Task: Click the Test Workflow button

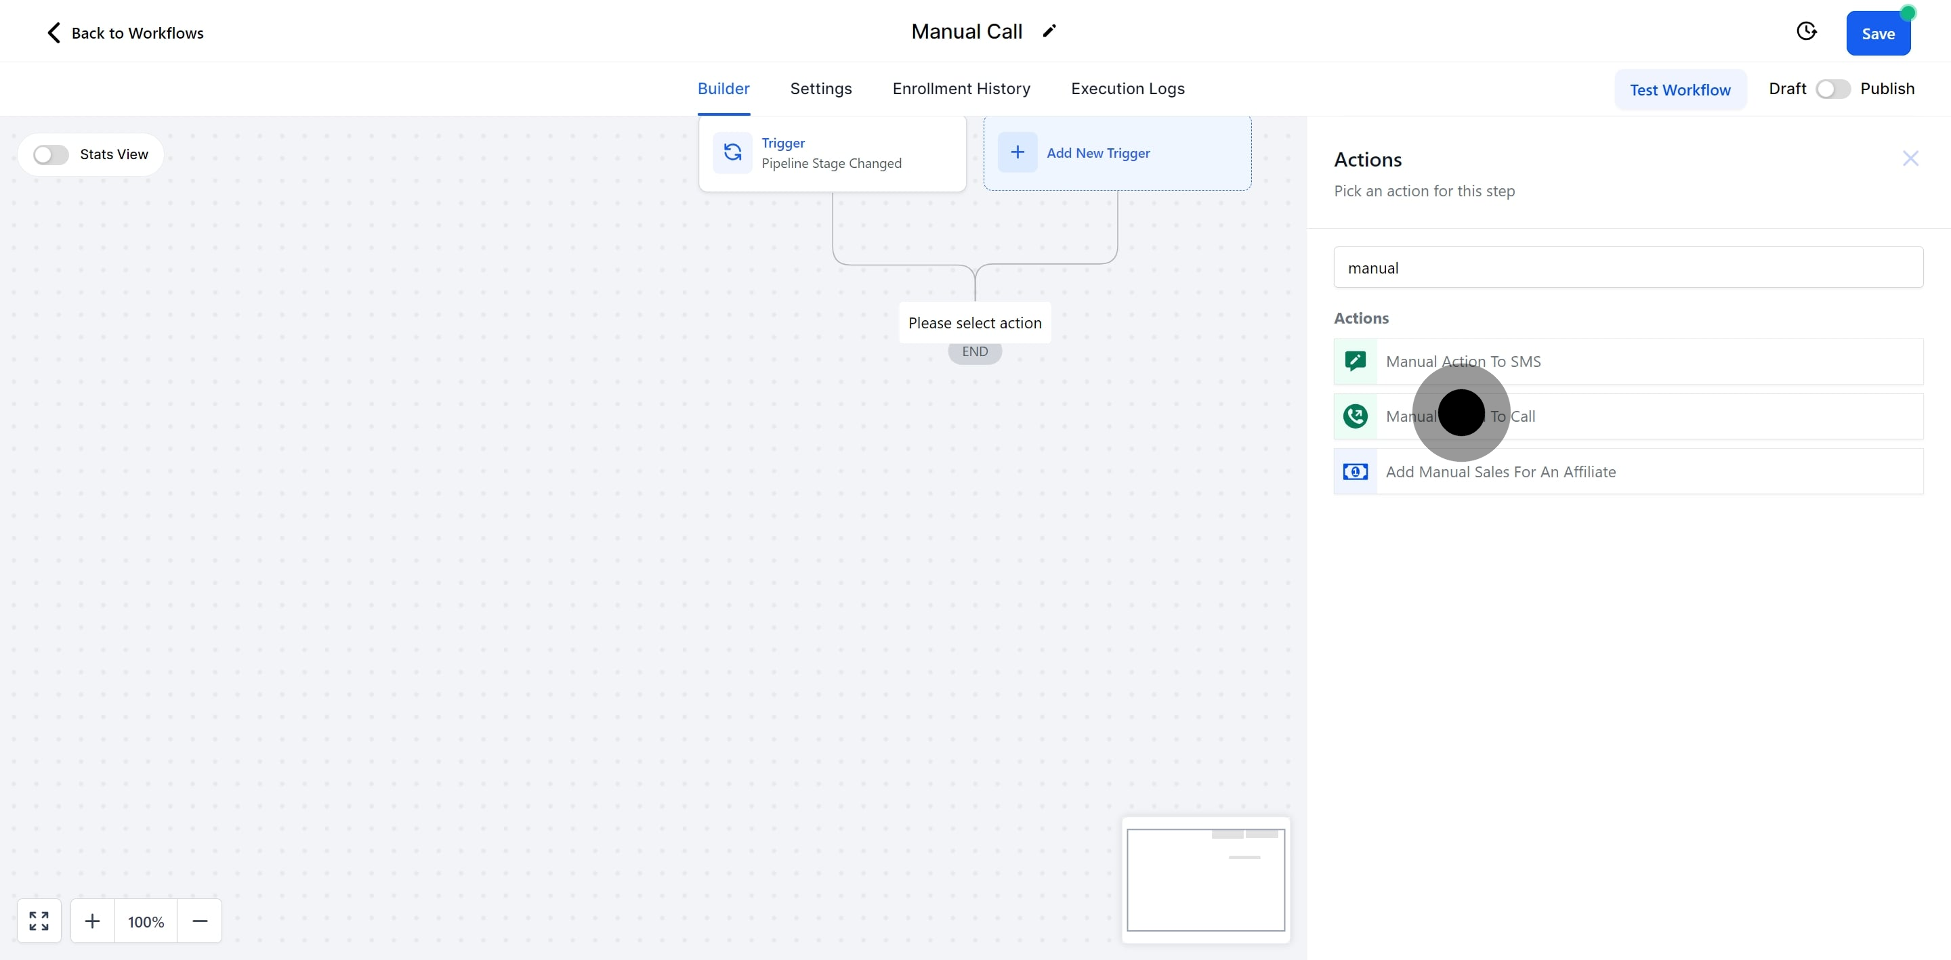Action: tap(1680, 89)
